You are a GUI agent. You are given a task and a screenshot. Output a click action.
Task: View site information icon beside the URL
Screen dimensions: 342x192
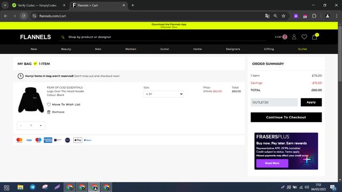34,16
